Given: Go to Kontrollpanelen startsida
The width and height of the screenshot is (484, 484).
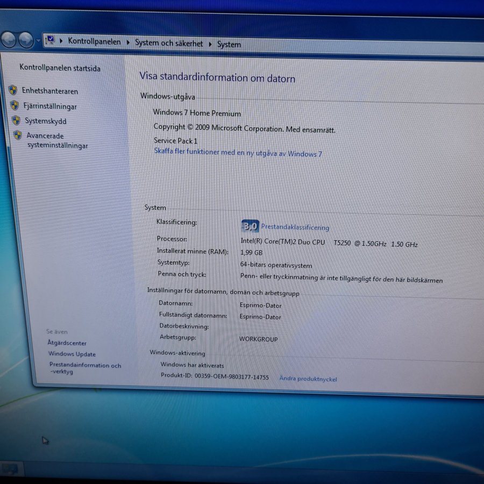Looking at the screenshot, I should point(60,68).
